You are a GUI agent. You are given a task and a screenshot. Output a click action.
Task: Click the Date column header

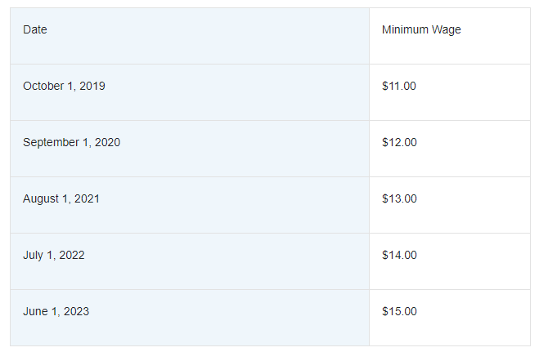pyautogui.click(x=190, y=36)
